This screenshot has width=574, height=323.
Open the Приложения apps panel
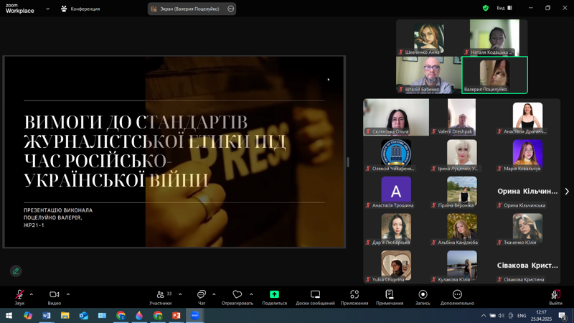pos(354,297)
